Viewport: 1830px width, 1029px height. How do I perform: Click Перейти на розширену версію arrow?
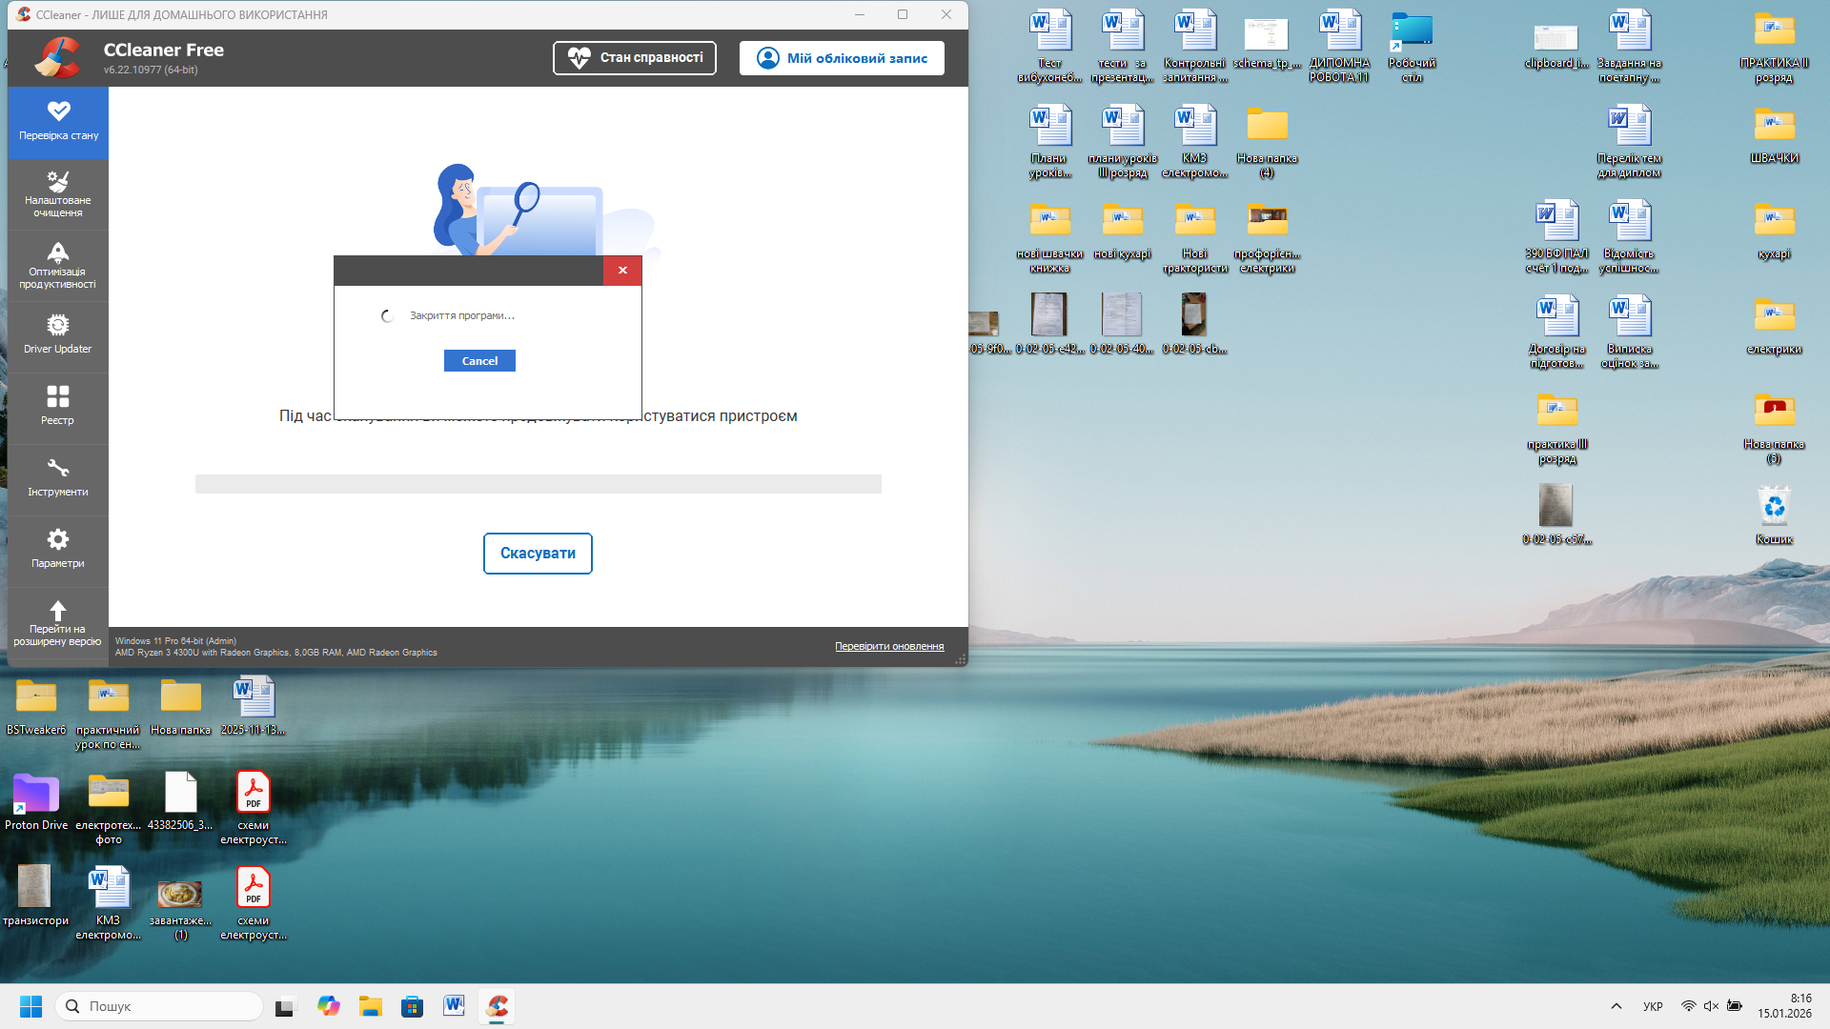point(58,622)
